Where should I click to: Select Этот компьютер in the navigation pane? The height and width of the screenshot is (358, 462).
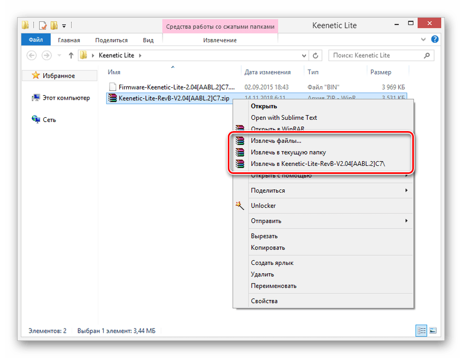(x=66, y=98)
